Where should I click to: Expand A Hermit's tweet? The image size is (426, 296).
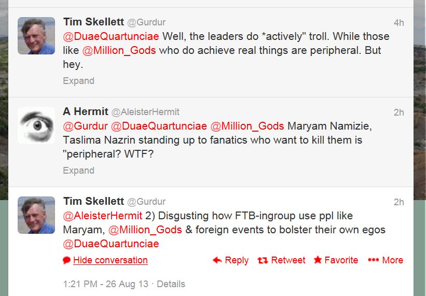click(78, 171)
